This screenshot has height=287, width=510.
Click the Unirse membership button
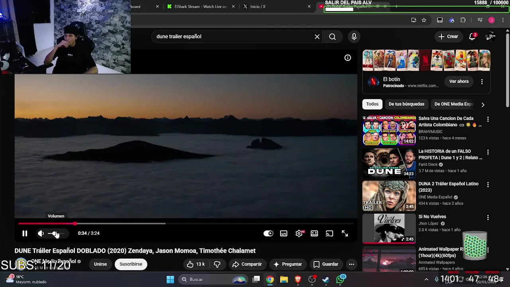click(100, 264)
